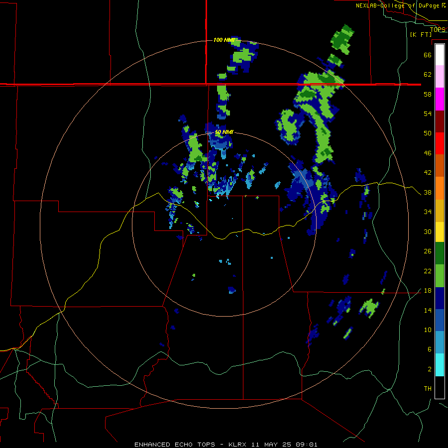
Task: Click the '100 NMI' range ring label
Action: 224,40
